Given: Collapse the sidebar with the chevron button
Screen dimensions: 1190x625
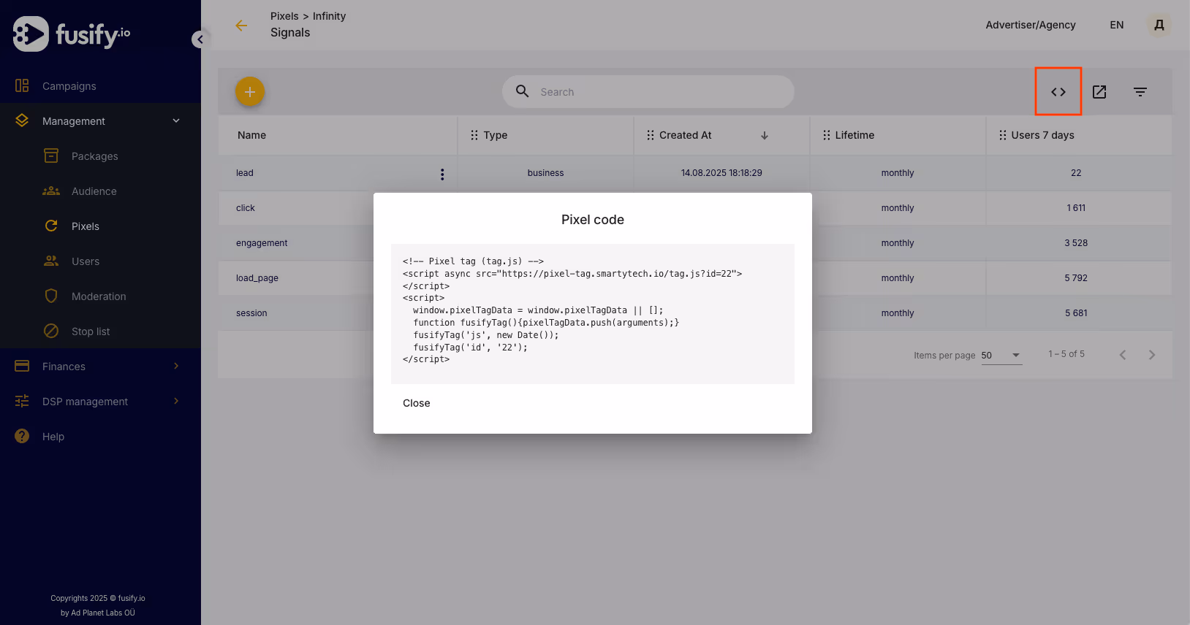Looking at the screenshot, I should coord(200,39).
